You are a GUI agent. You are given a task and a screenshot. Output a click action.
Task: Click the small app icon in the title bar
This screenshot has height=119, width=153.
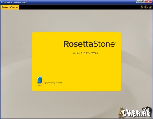(2, 2)
